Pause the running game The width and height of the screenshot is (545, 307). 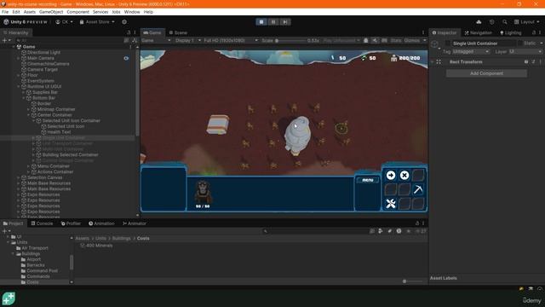coord(273,22)
